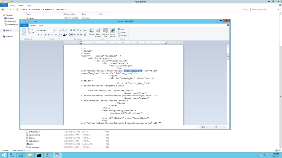The image size is (282, 158).
Task: Go up one folder in Explorer
Action: [x=14, y=10]
